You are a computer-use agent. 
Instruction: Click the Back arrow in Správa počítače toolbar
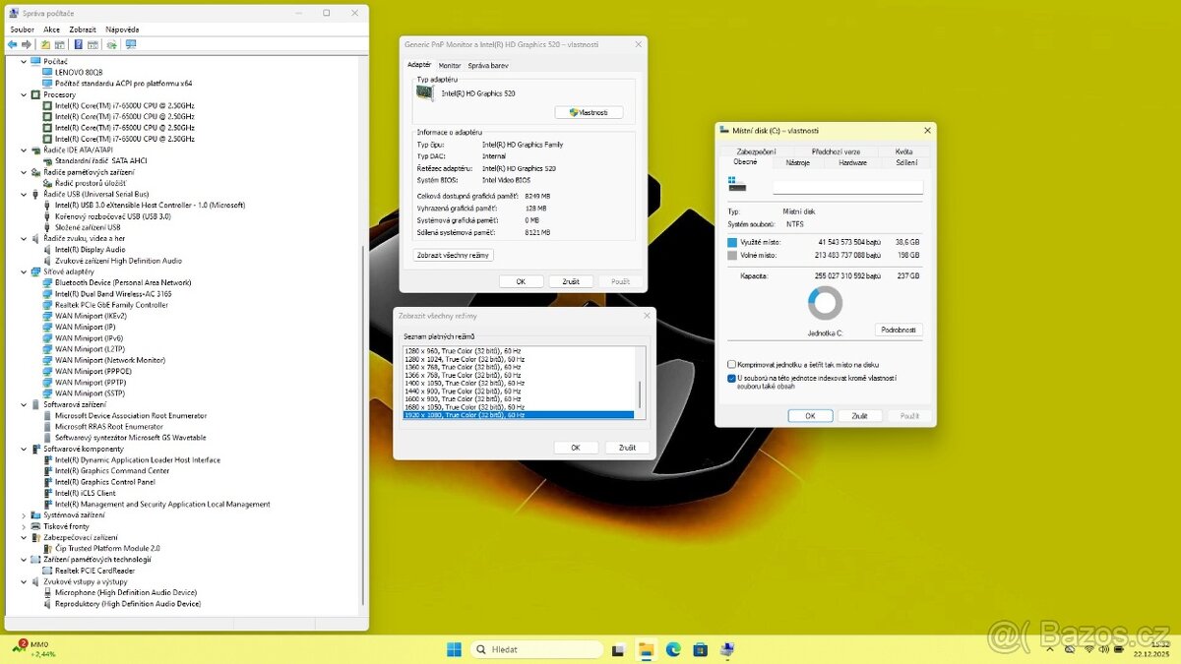click(x=13, y=43)
